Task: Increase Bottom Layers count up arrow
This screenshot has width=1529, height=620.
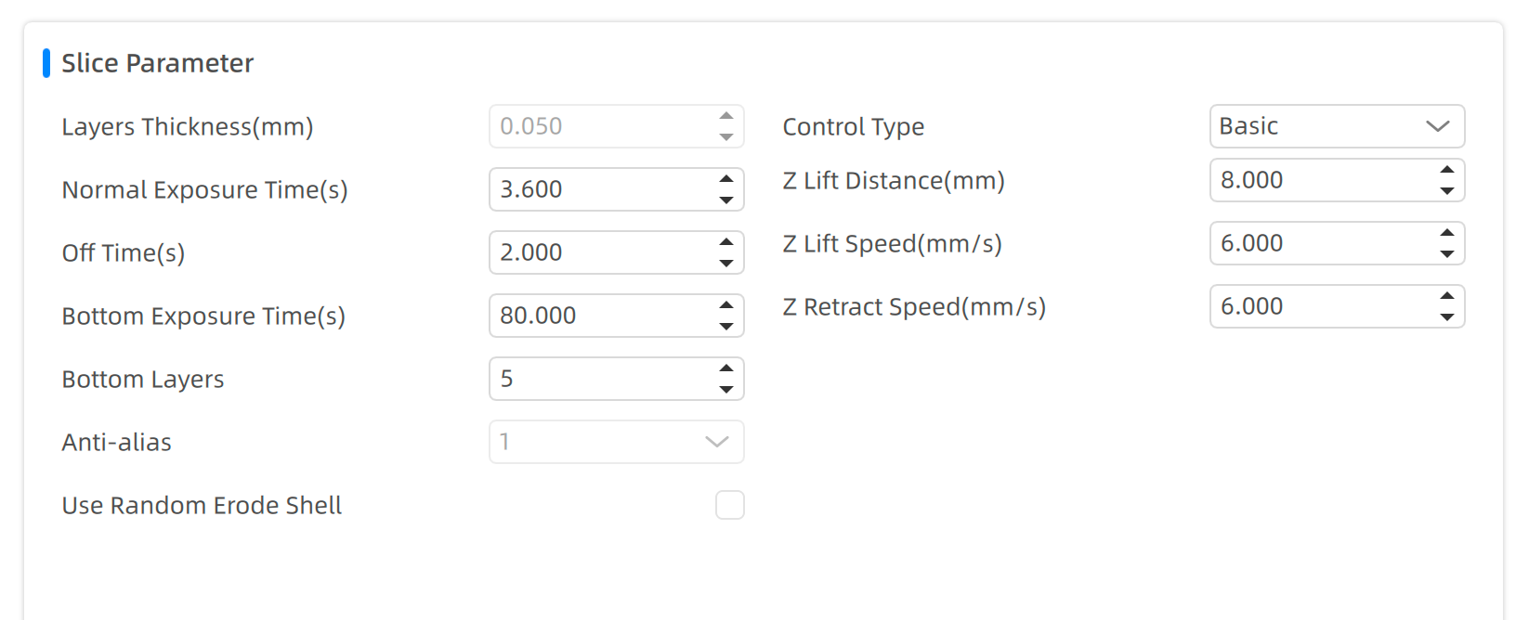Action: click(x=726, y=368)
